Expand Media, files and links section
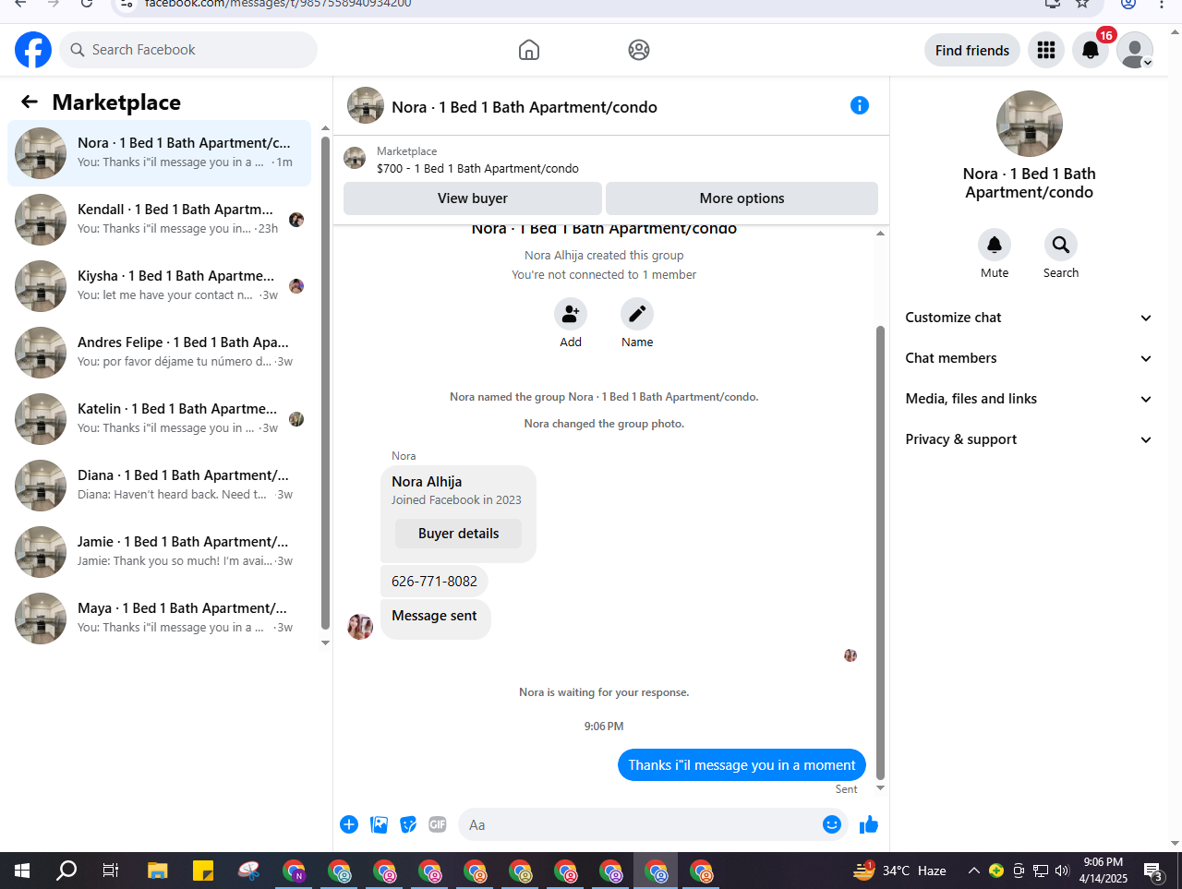Image resolution: width=1182 pixels, height=889 pixels. pos(1029,399)
